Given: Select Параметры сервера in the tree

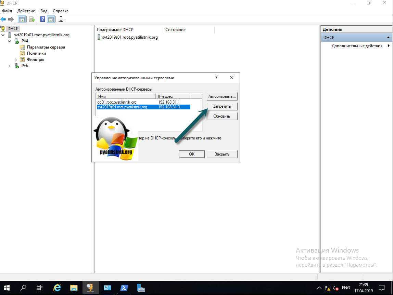Looking at the screenshot, I should [x=46, y=47].
